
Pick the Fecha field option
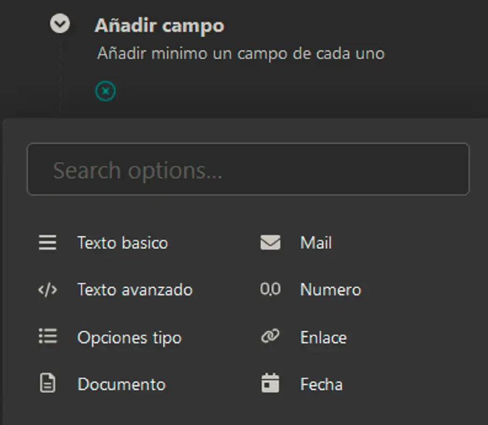coord(321,384)
